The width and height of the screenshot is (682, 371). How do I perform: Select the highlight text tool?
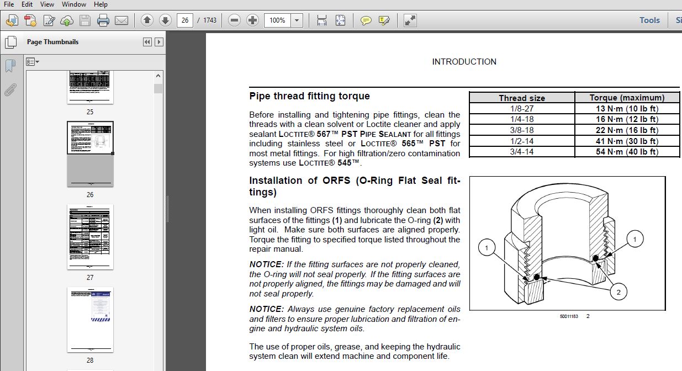tap(384, 20)
